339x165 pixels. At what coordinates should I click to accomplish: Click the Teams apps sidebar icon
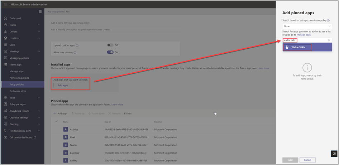(5, 64)
